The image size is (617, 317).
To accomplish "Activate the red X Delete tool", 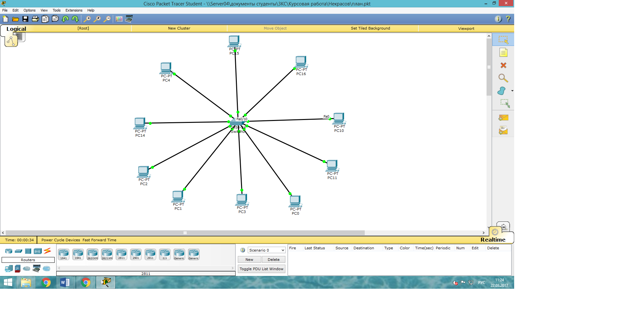I will pos(503,65).
